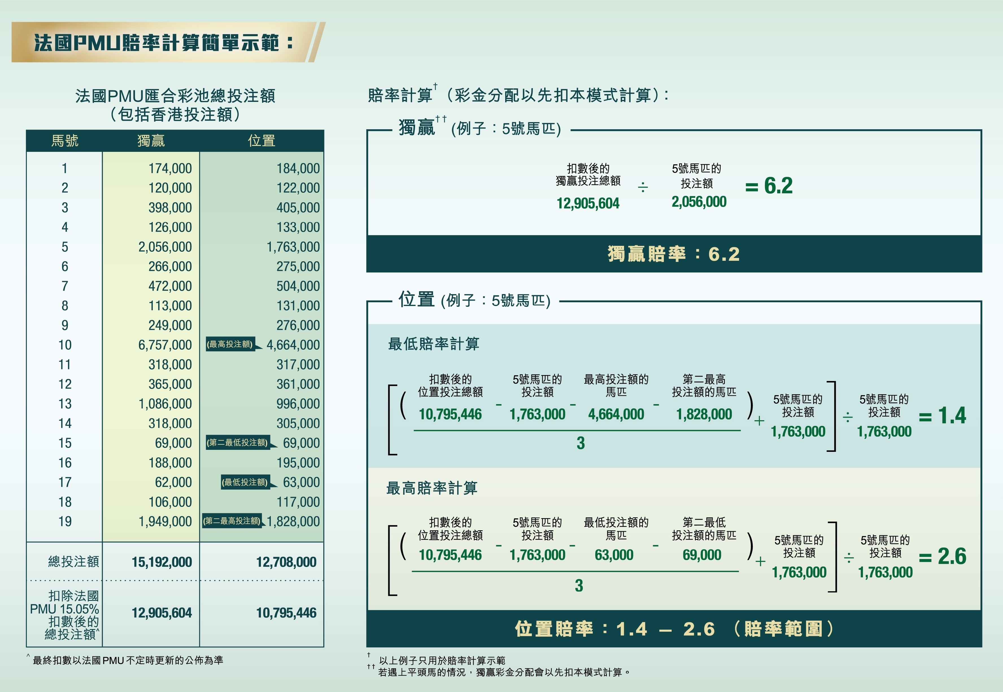Click place amount 405,000 in row 3
The height and width of the screenshot is (692, 1003).
(298, 208)
